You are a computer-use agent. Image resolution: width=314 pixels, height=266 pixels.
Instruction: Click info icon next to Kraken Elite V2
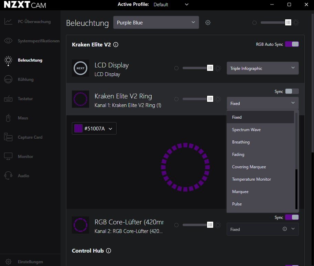pyautogui.click(x=116, y=44)
